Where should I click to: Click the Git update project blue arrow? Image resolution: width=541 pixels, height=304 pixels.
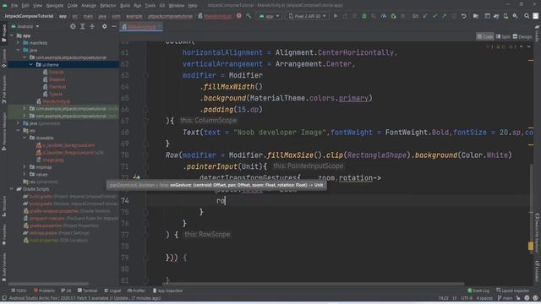425,16
